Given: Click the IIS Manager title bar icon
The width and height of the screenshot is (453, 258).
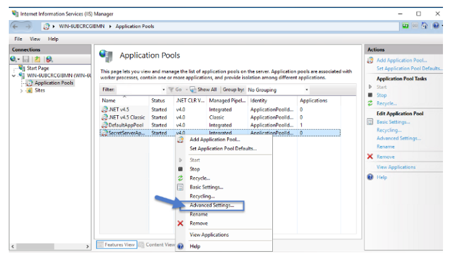Looking at the screenshot, I should coord(15,14).
